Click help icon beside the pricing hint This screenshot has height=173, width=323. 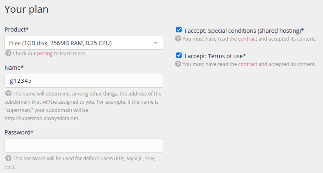pyautogui.click(x=8, y=53)
